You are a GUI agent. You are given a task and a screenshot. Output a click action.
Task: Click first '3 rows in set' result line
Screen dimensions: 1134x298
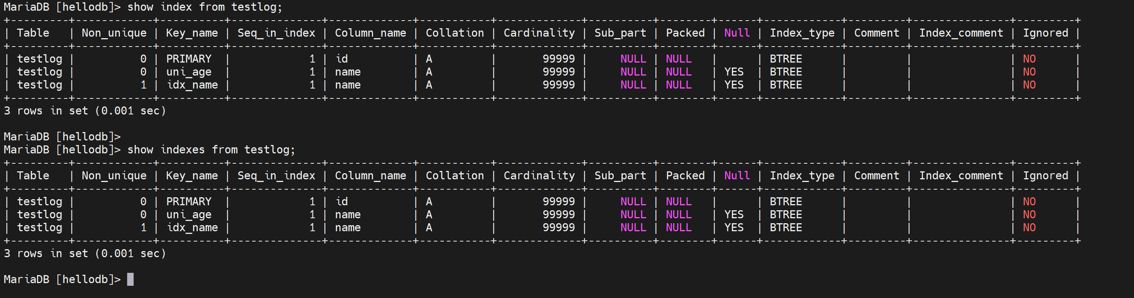[84, 111]
